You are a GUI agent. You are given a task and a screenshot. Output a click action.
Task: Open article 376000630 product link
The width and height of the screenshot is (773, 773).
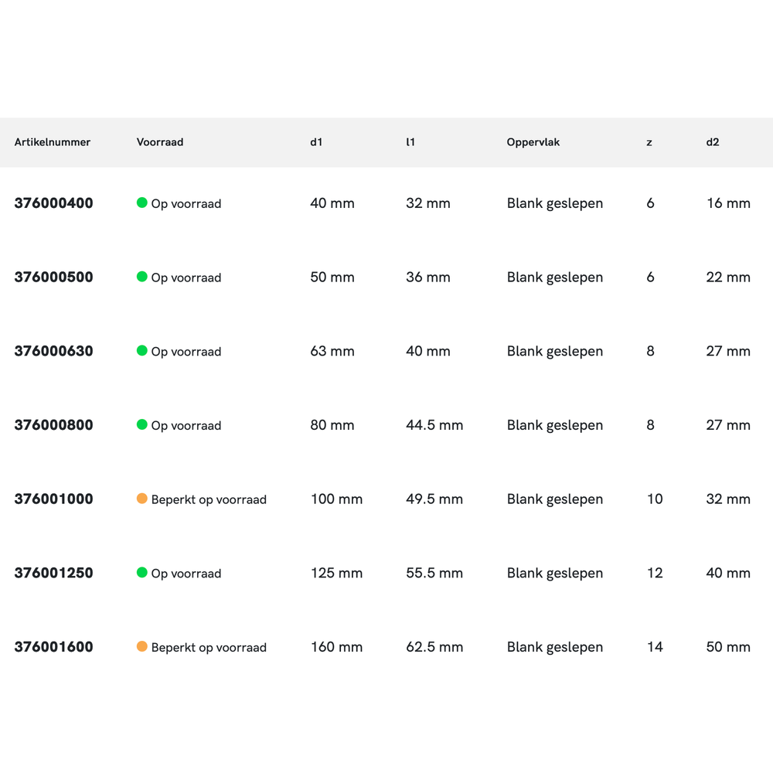[53, 351]
